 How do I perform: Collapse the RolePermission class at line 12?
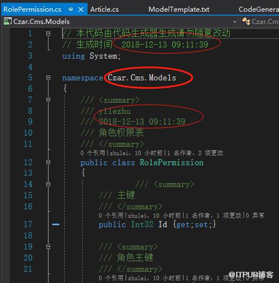pyautogui.click(x=48, y=162)
